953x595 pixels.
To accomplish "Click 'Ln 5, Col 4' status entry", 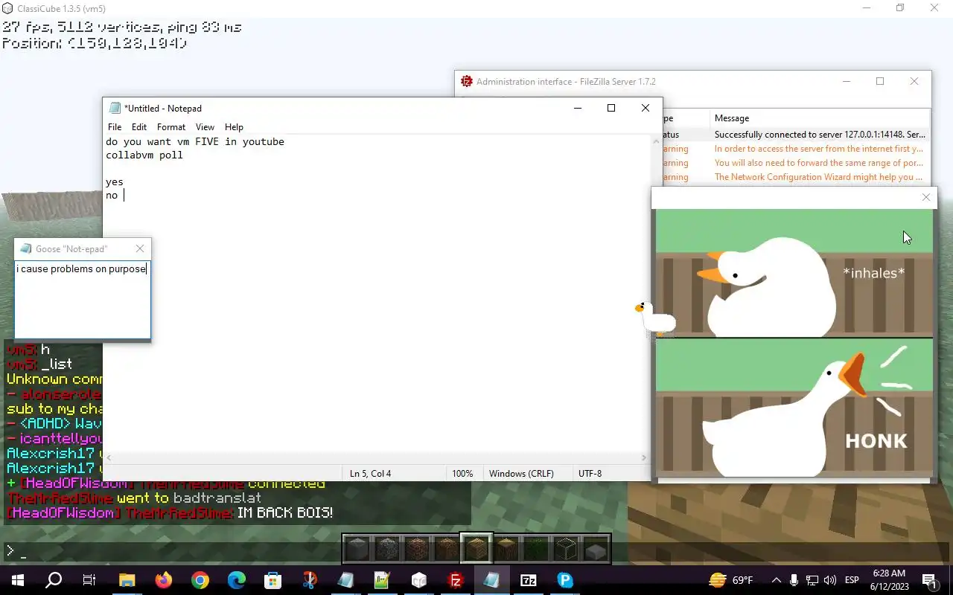I will 370,474.
